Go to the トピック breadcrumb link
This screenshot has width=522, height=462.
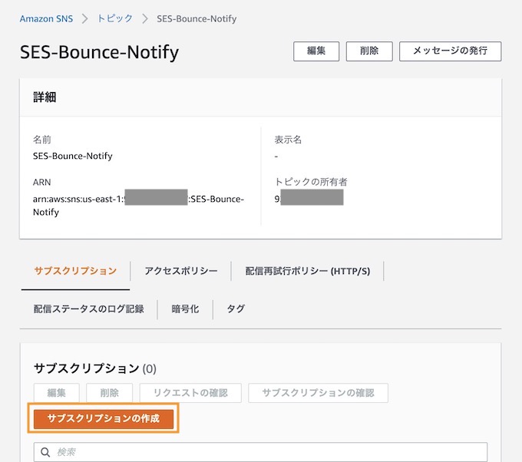(115, 18)
